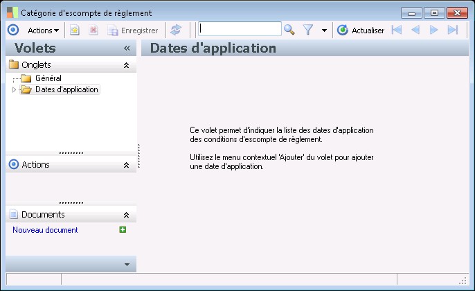Click the window's application icon in title bar
The width and height of the screenshot is (475, 291).
click(x=12, y=12)
